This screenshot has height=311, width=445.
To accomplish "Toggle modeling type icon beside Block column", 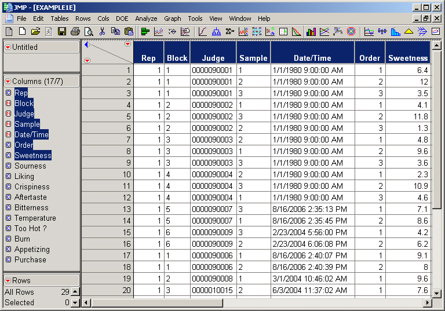I will 9,104.
